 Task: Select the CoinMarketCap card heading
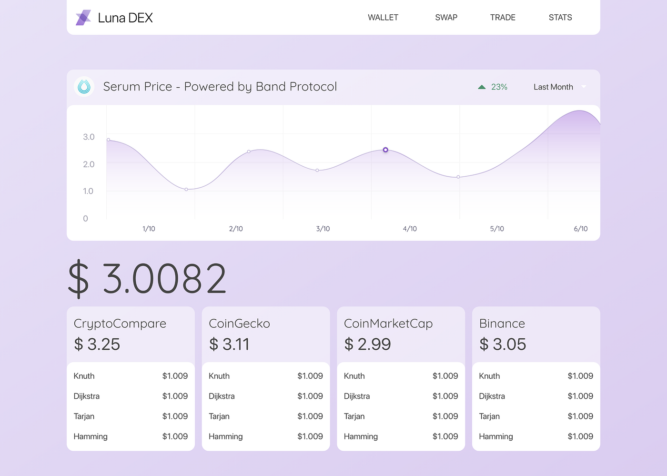pos(388,324)
